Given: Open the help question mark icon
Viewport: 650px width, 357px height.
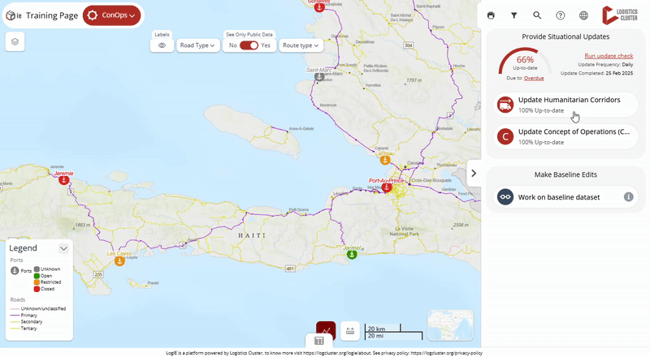Looking at the screenshot, I should [561, 15].
